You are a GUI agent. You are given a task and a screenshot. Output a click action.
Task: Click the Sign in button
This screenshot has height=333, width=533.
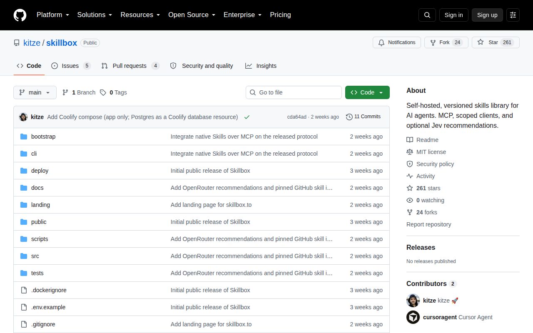point(453,15)
